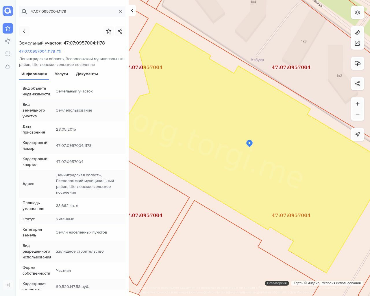Locate me using the navigation arrow
This screenshot has width=370, height=296.
358,134
